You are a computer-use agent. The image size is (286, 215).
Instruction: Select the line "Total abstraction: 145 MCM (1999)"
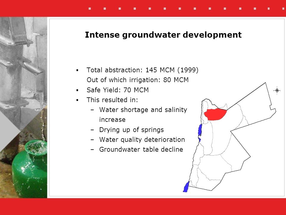(x=142, y=70)
